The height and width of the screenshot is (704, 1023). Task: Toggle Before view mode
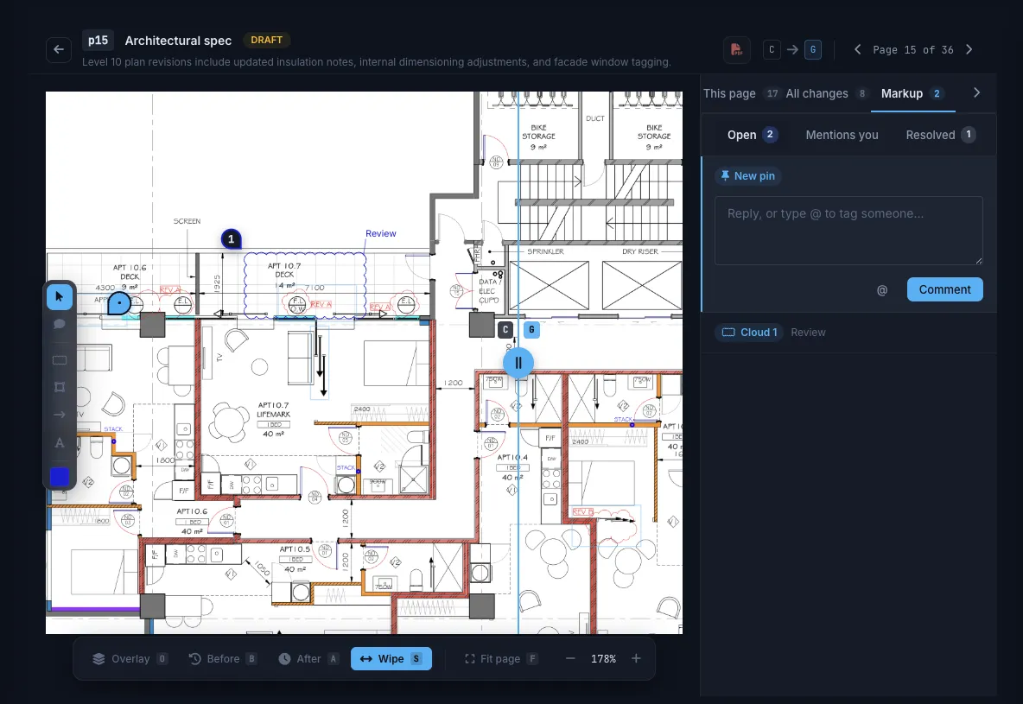click(222, 659)
